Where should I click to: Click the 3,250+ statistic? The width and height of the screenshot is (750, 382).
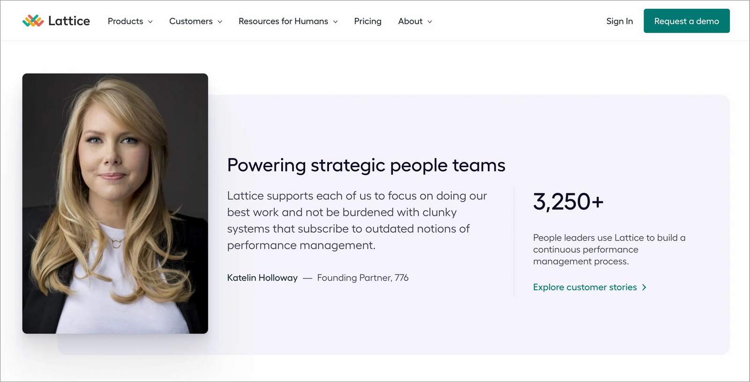point(568,201)
